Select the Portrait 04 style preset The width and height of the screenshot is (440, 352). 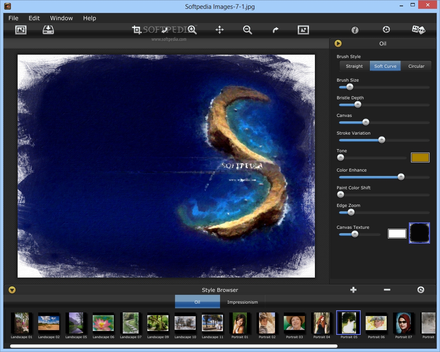pos(322,325)
